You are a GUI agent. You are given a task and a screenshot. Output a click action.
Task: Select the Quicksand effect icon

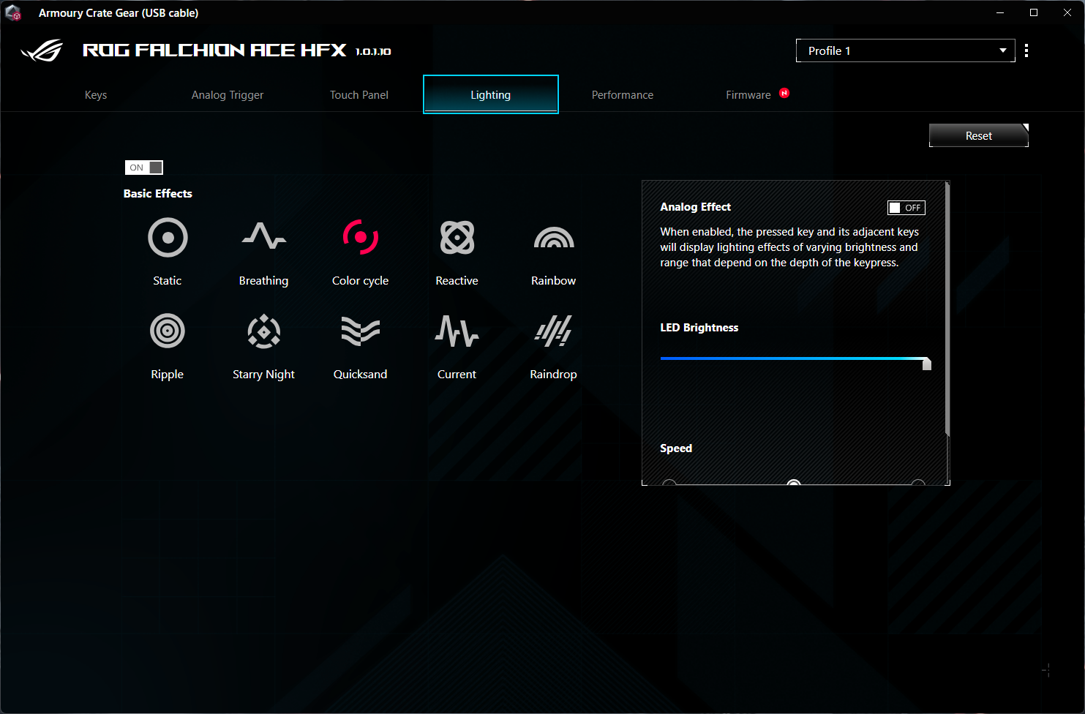[x=361, y=331]
